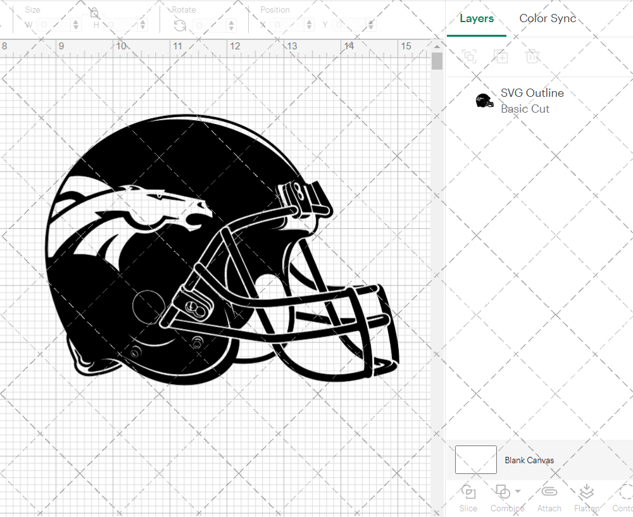Image resolution: width=633 pixels, height=517 pixels.
Task: Click the Slice tool icon
Action: click(x=468, y=492)
